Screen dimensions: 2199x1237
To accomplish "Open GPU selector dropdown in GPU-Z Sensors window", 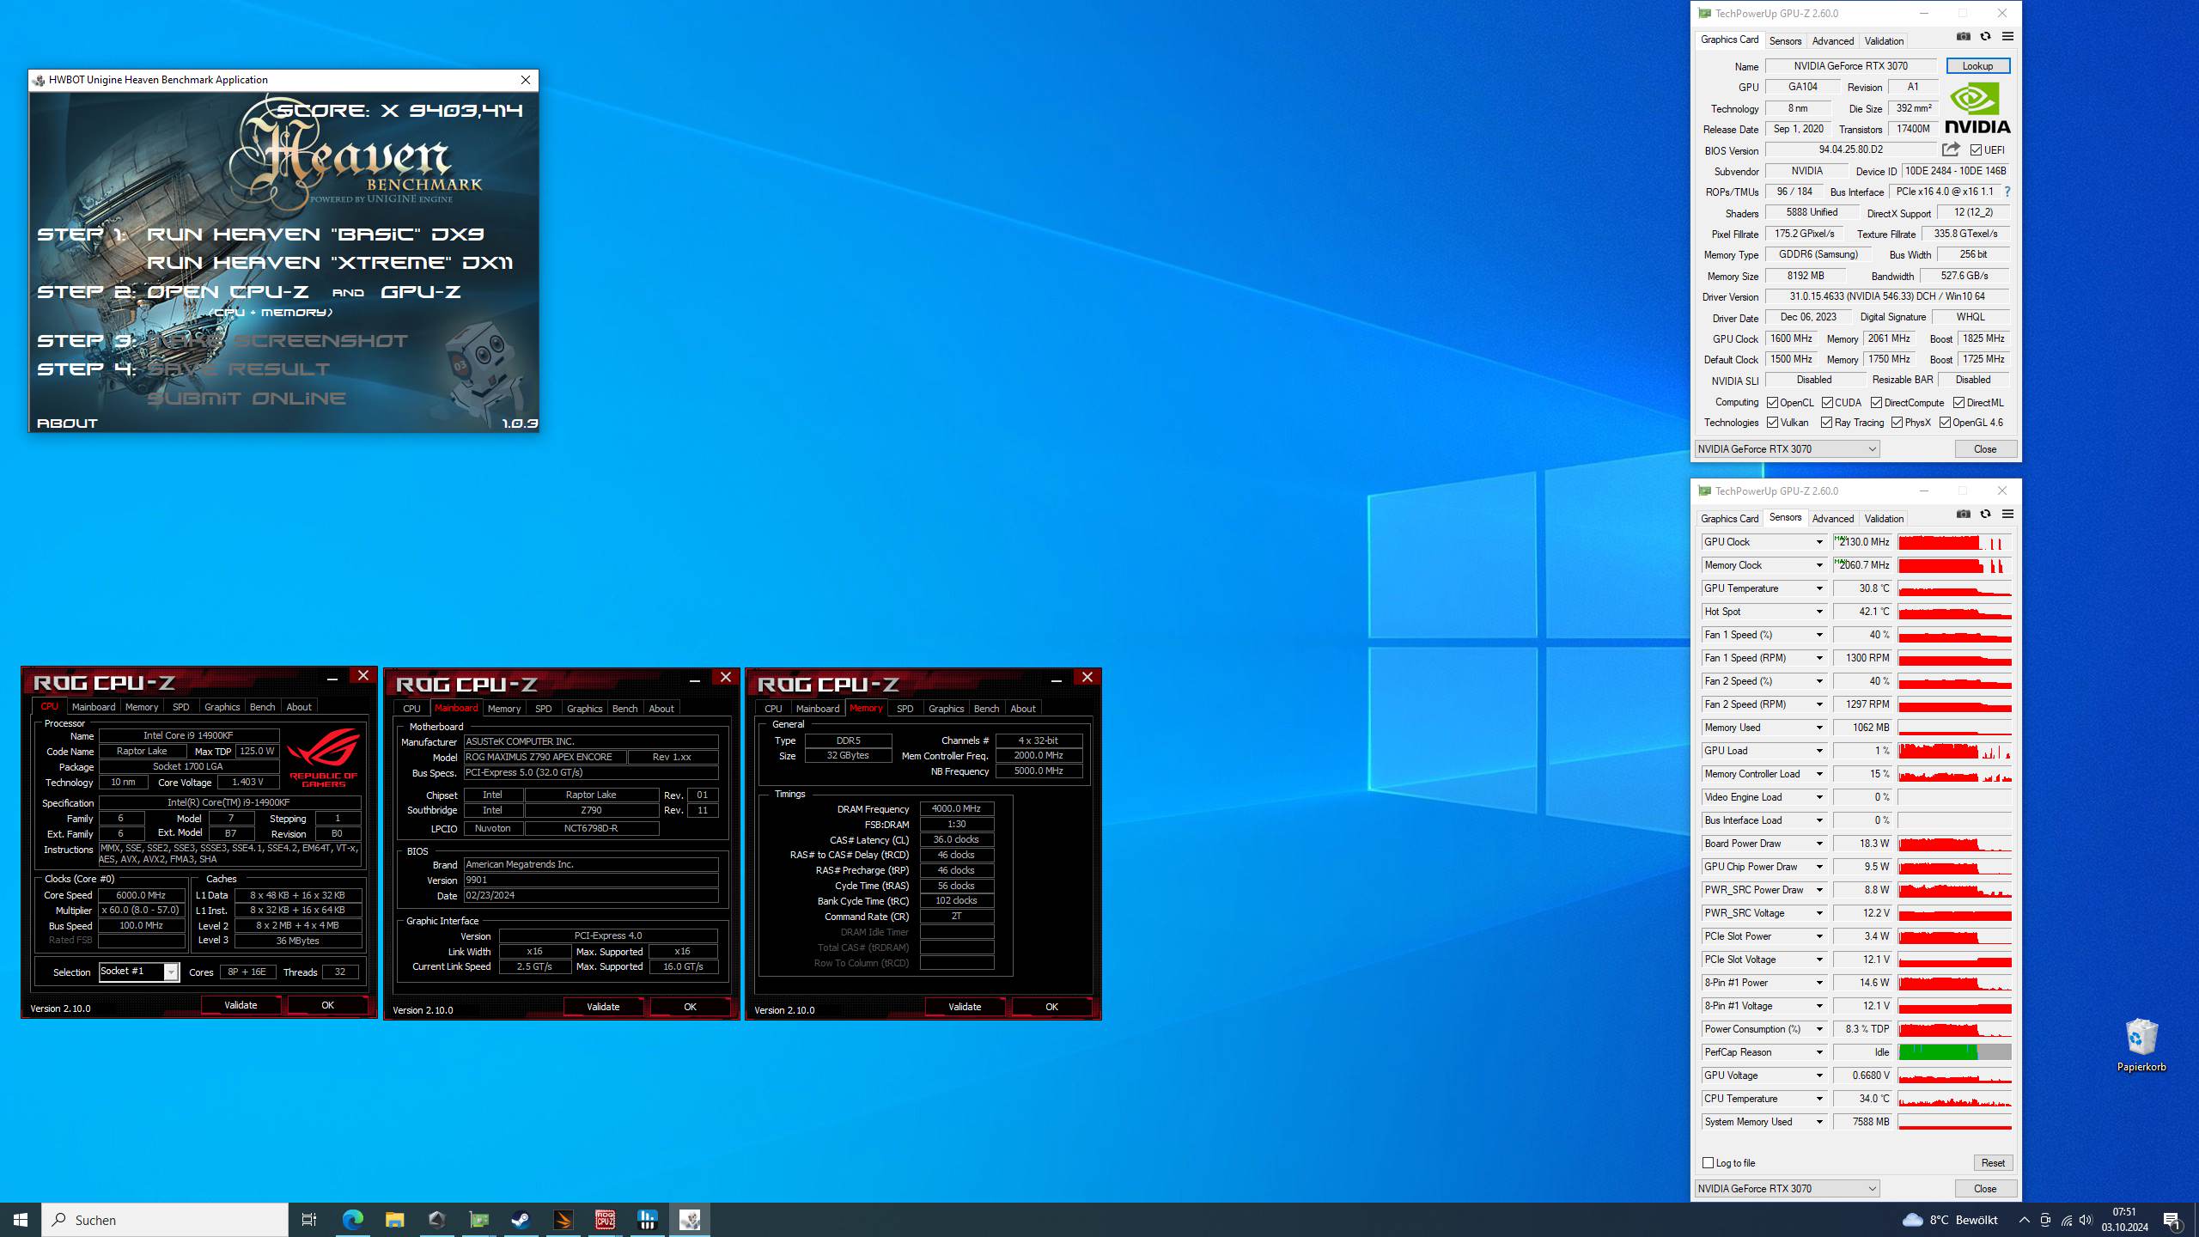I will coord(1787,1189).
